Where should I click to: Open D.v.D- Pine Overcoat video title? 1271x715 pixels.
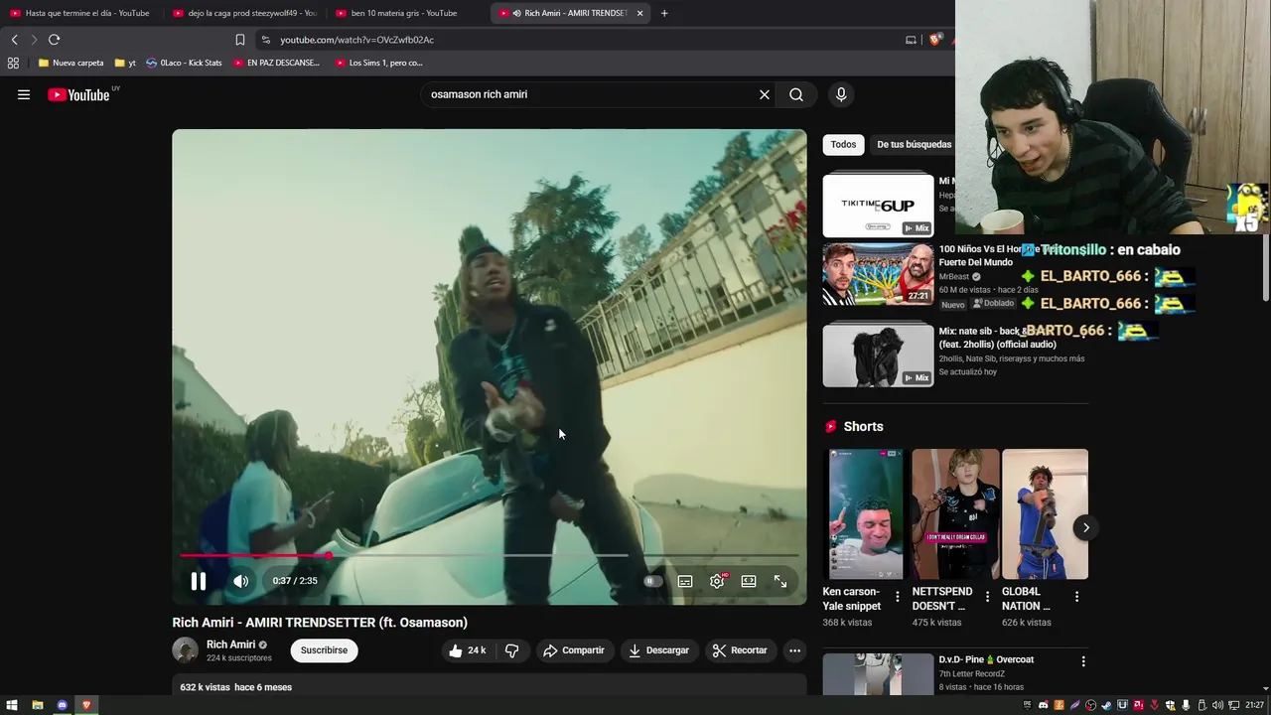pos(986,659)
